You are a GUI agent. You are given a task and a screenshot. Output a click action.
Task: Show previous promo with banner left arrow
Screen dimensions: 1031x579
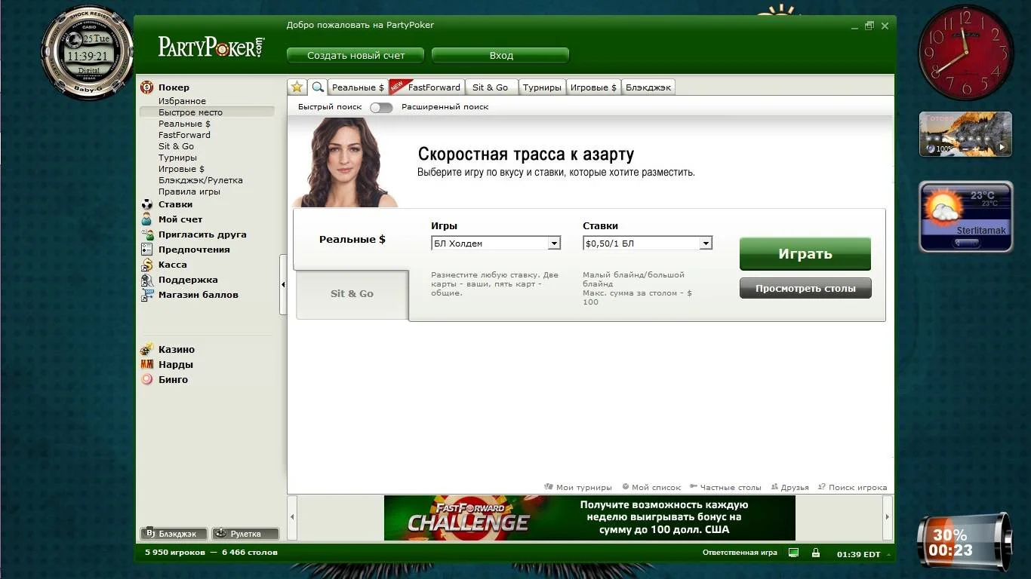pyautogui.click(x=292, y=517)
